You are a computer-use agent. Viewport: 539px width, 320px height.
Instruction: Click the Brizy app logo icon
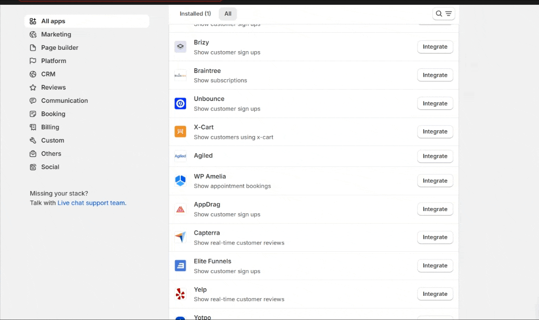click(180, 47)
